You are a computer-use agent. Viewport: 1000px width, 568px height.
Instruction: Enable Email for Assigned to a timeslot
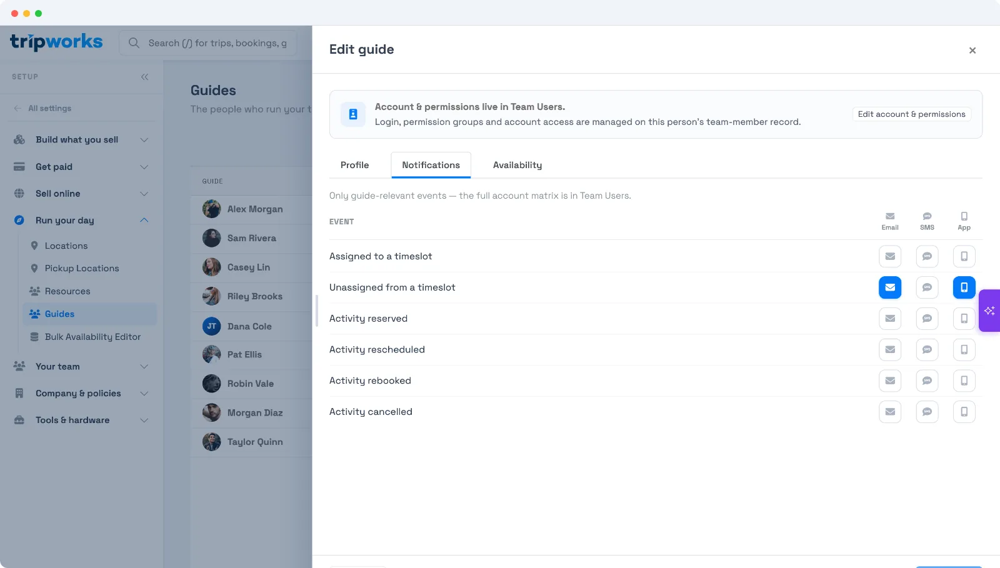click(x=890, y=256)
